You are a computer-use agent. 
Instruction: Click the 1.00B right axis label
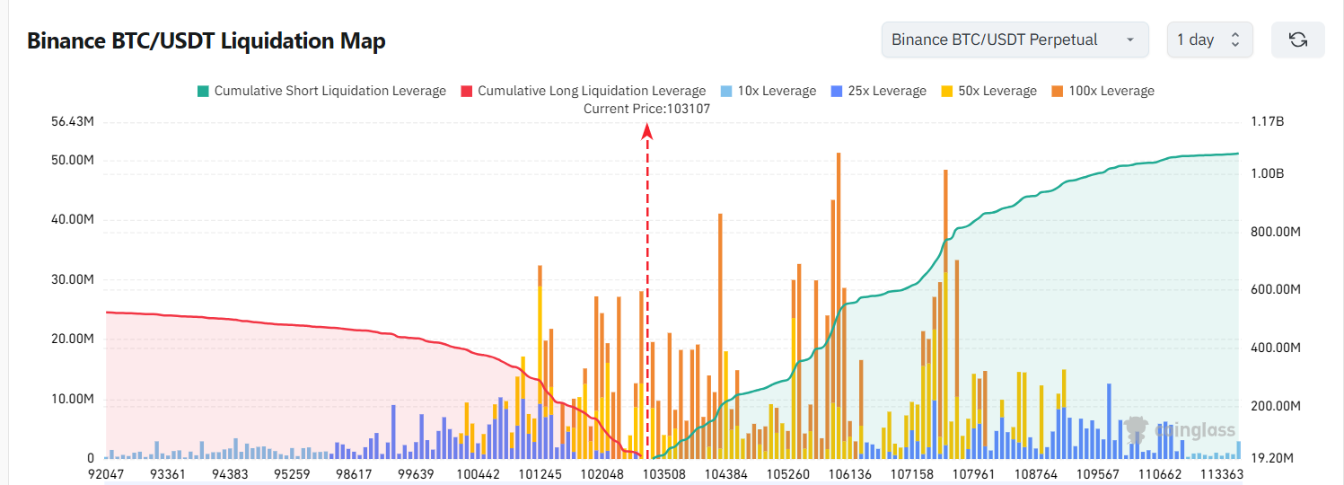[1267, 173]
